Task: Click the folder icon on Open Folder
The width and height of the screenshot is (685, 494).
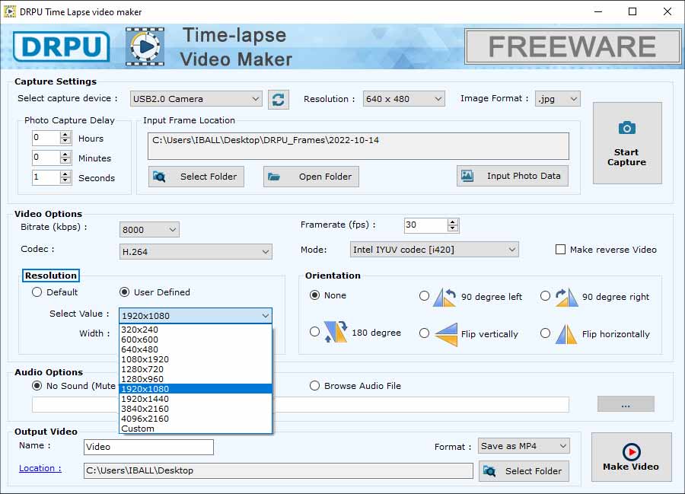Action: click(x=274, y=177)
